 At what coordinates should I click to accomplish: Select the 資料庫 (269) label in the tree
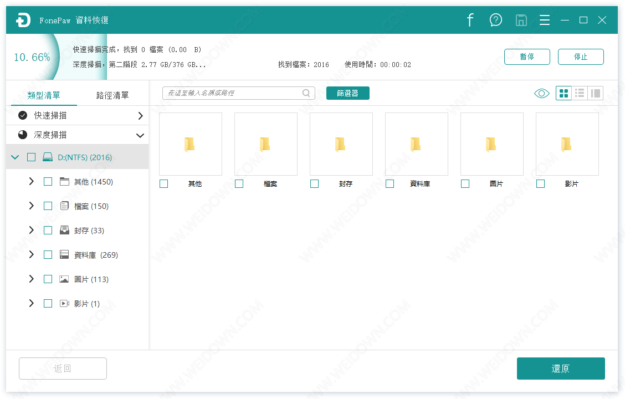pyautogui.click(x=96, y=255)
